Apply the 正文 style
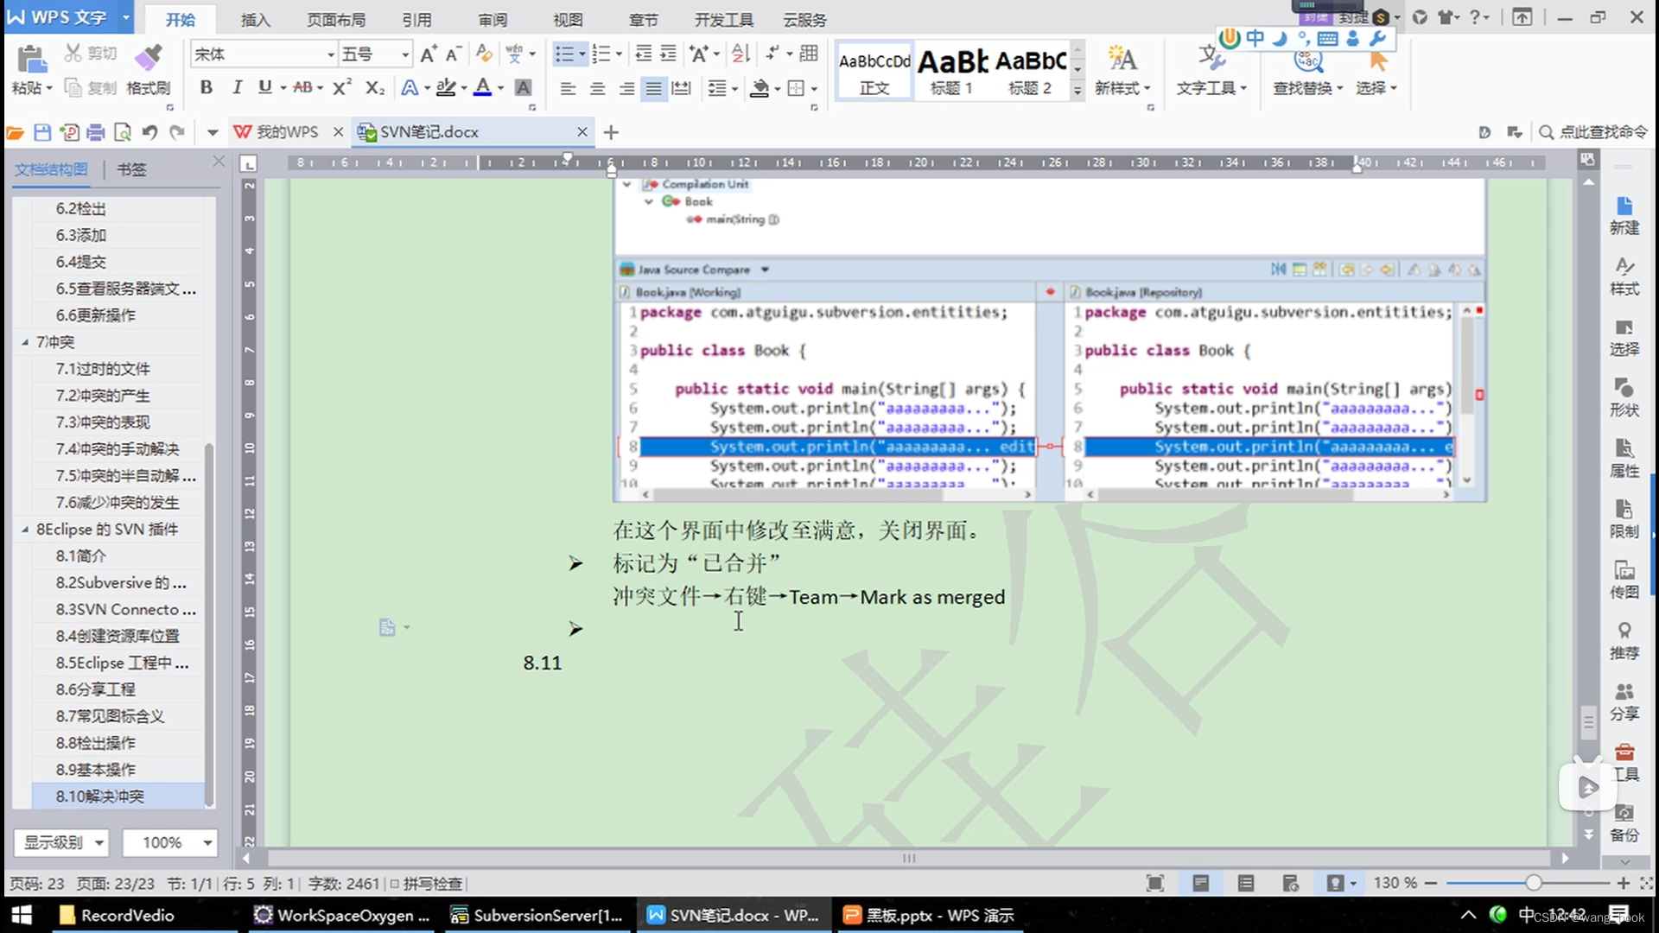Viewport: 1659px width, 933px height. tap(874, 72)
